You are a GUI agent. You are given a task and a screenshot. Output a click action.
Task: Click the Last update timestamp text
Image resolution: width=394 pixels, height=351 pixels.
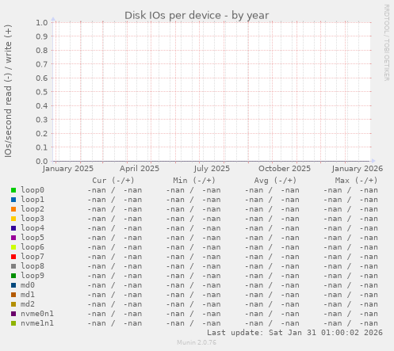[x=295, y=333]
